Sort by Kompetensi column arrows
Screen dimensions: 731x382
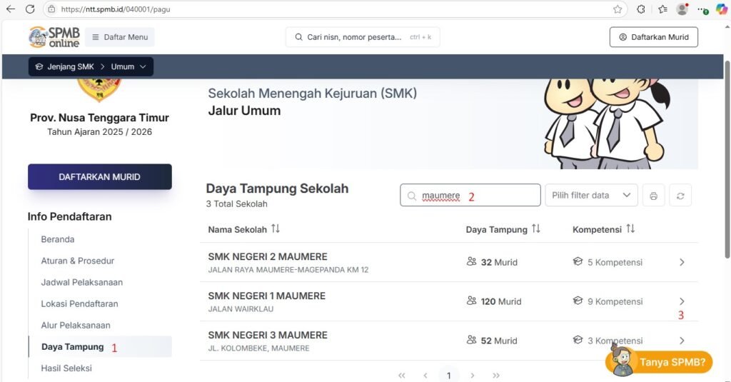click(x=630, y=228)
